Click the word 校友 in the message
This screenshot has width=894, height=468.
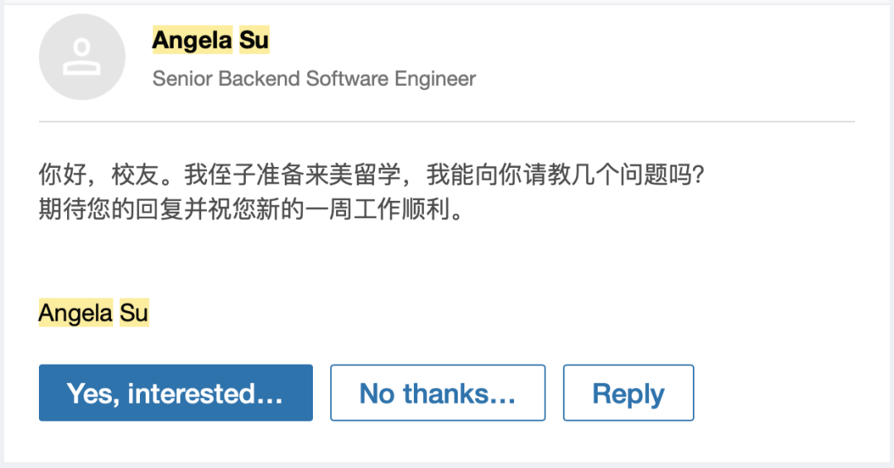pyautogui.click(x=135, y=174)
